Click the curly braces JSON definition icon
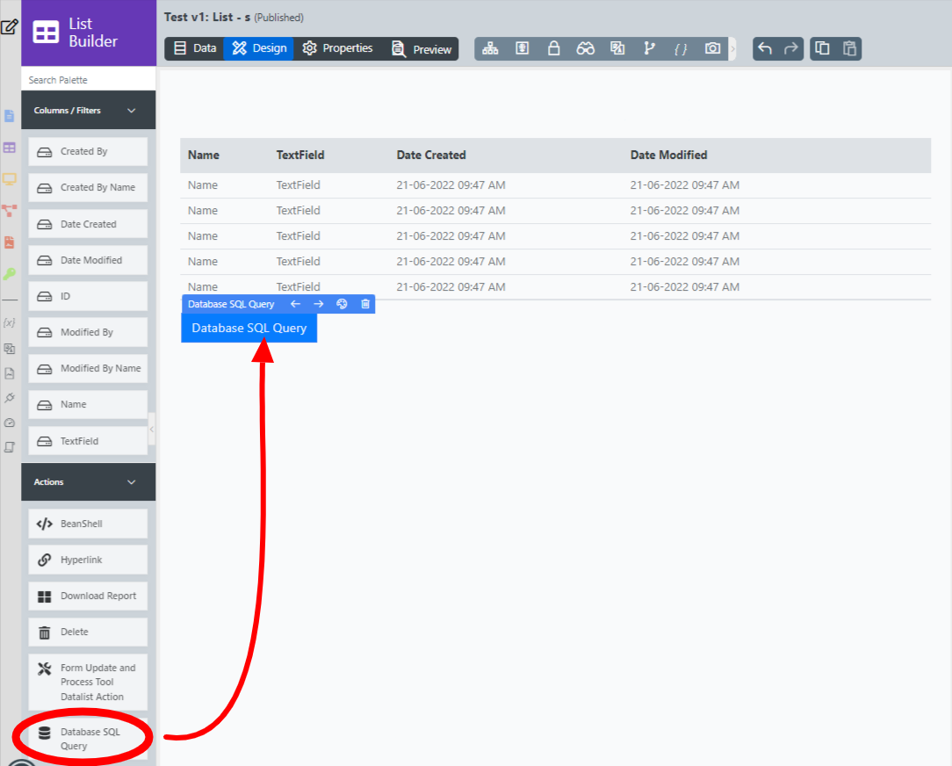Image resolution: width=952 pixels, height=766 pixels. point(681,49)
